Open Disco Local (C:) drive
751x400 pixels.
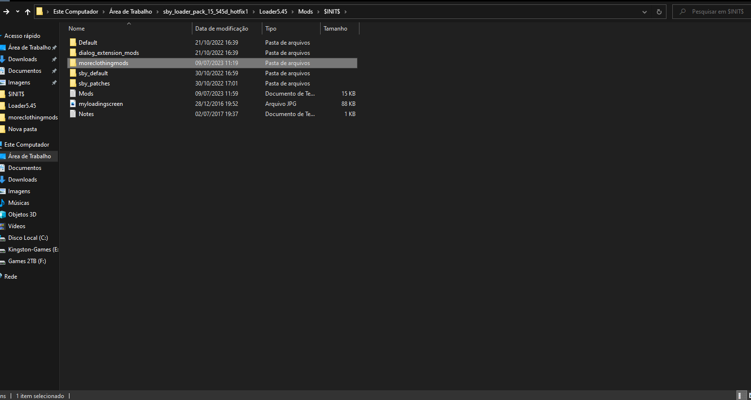coord(28,238)
